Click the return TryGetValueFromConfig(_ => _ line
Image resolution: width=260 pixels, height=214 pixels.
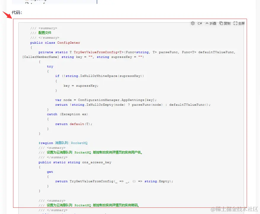[x=114, y=181]
